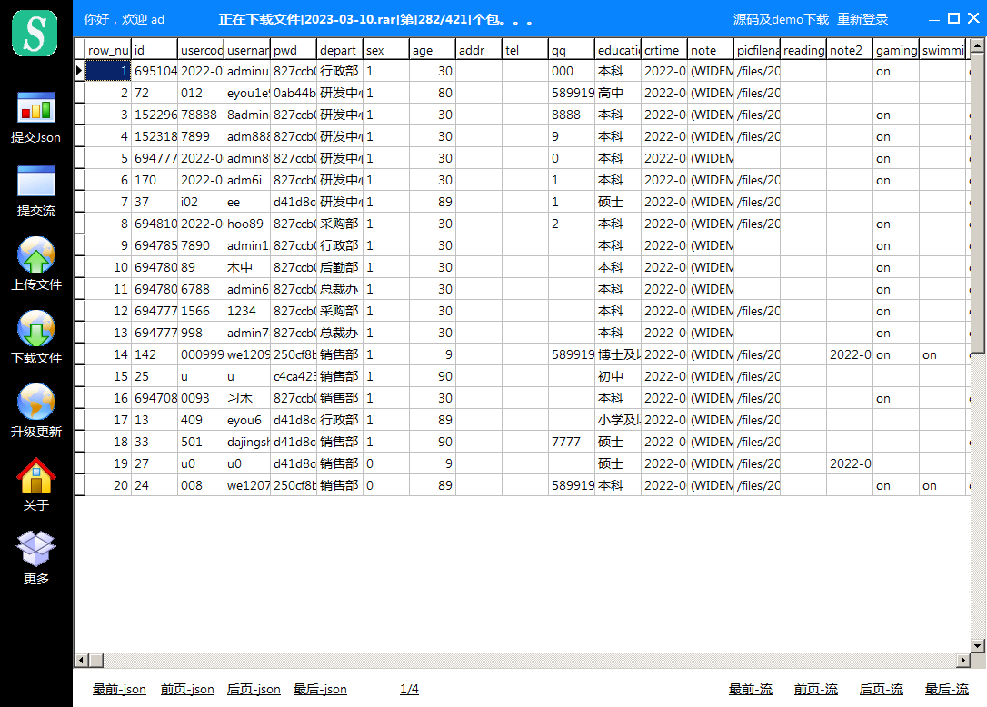Click the horizontal scrollbar right arrow
Viewport: 987px width, 707px height.
(963, 661)
